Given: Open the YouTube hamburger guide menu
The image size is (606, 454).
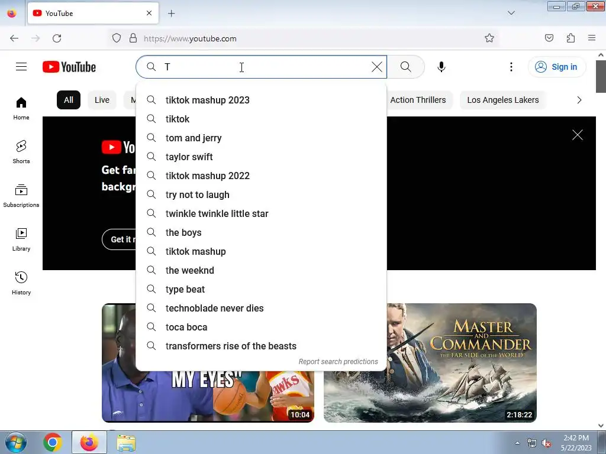Looking at the screenshot, I should pyautogui.click(x=21, y=67).
